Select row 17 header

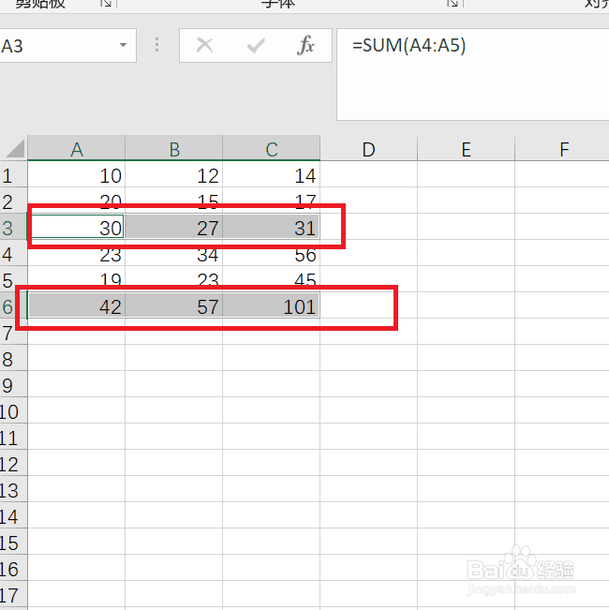[x=13, y=594]
